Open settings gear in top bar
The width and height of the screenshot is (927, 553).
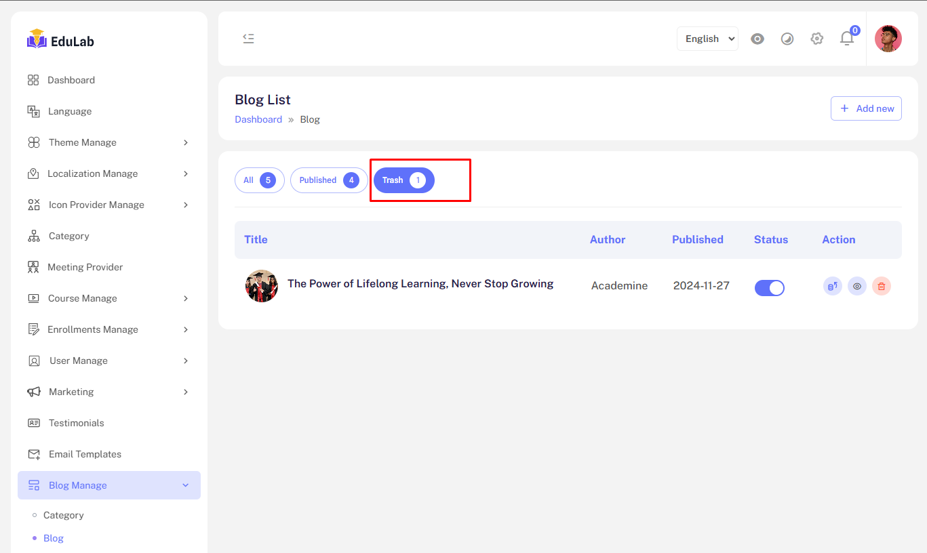(x=816, y=39)
